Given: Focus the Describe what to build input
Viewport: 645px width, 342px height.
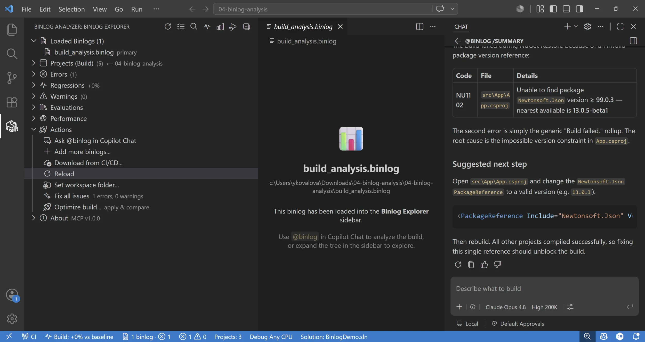Looking at the screenshot, I should point(544,289).
